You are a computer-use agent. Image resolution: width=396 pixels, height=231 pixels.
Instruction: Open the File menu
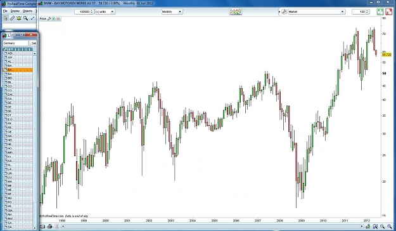click(x=5, y=11)
